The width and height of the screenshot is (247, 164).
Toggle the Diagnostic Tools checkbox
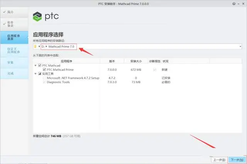(44, 82)
